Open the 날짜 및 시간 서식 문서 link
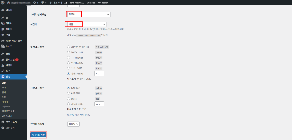Image resolution: width=292 pixels, height=140 pixels. pyautogui.click(x=78, y=115)
